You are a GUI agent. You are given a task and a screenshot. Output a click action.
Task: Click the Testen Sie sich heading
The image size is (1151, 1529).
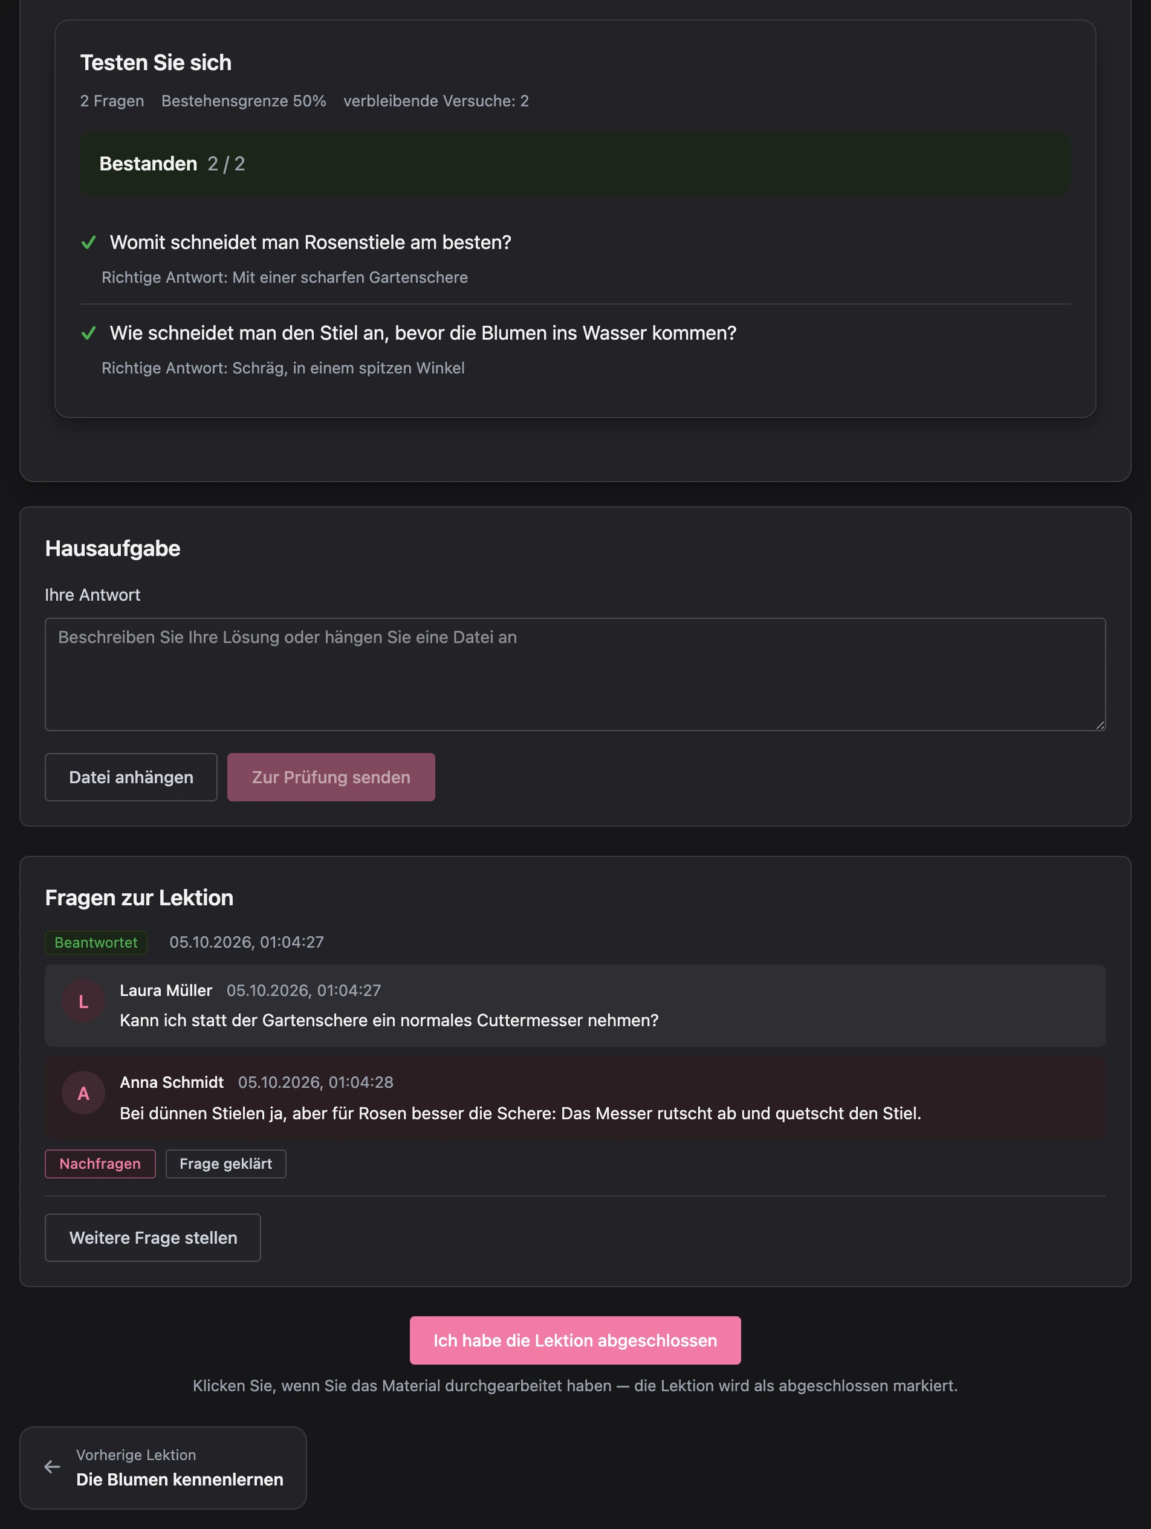click(x=155, y=63)
